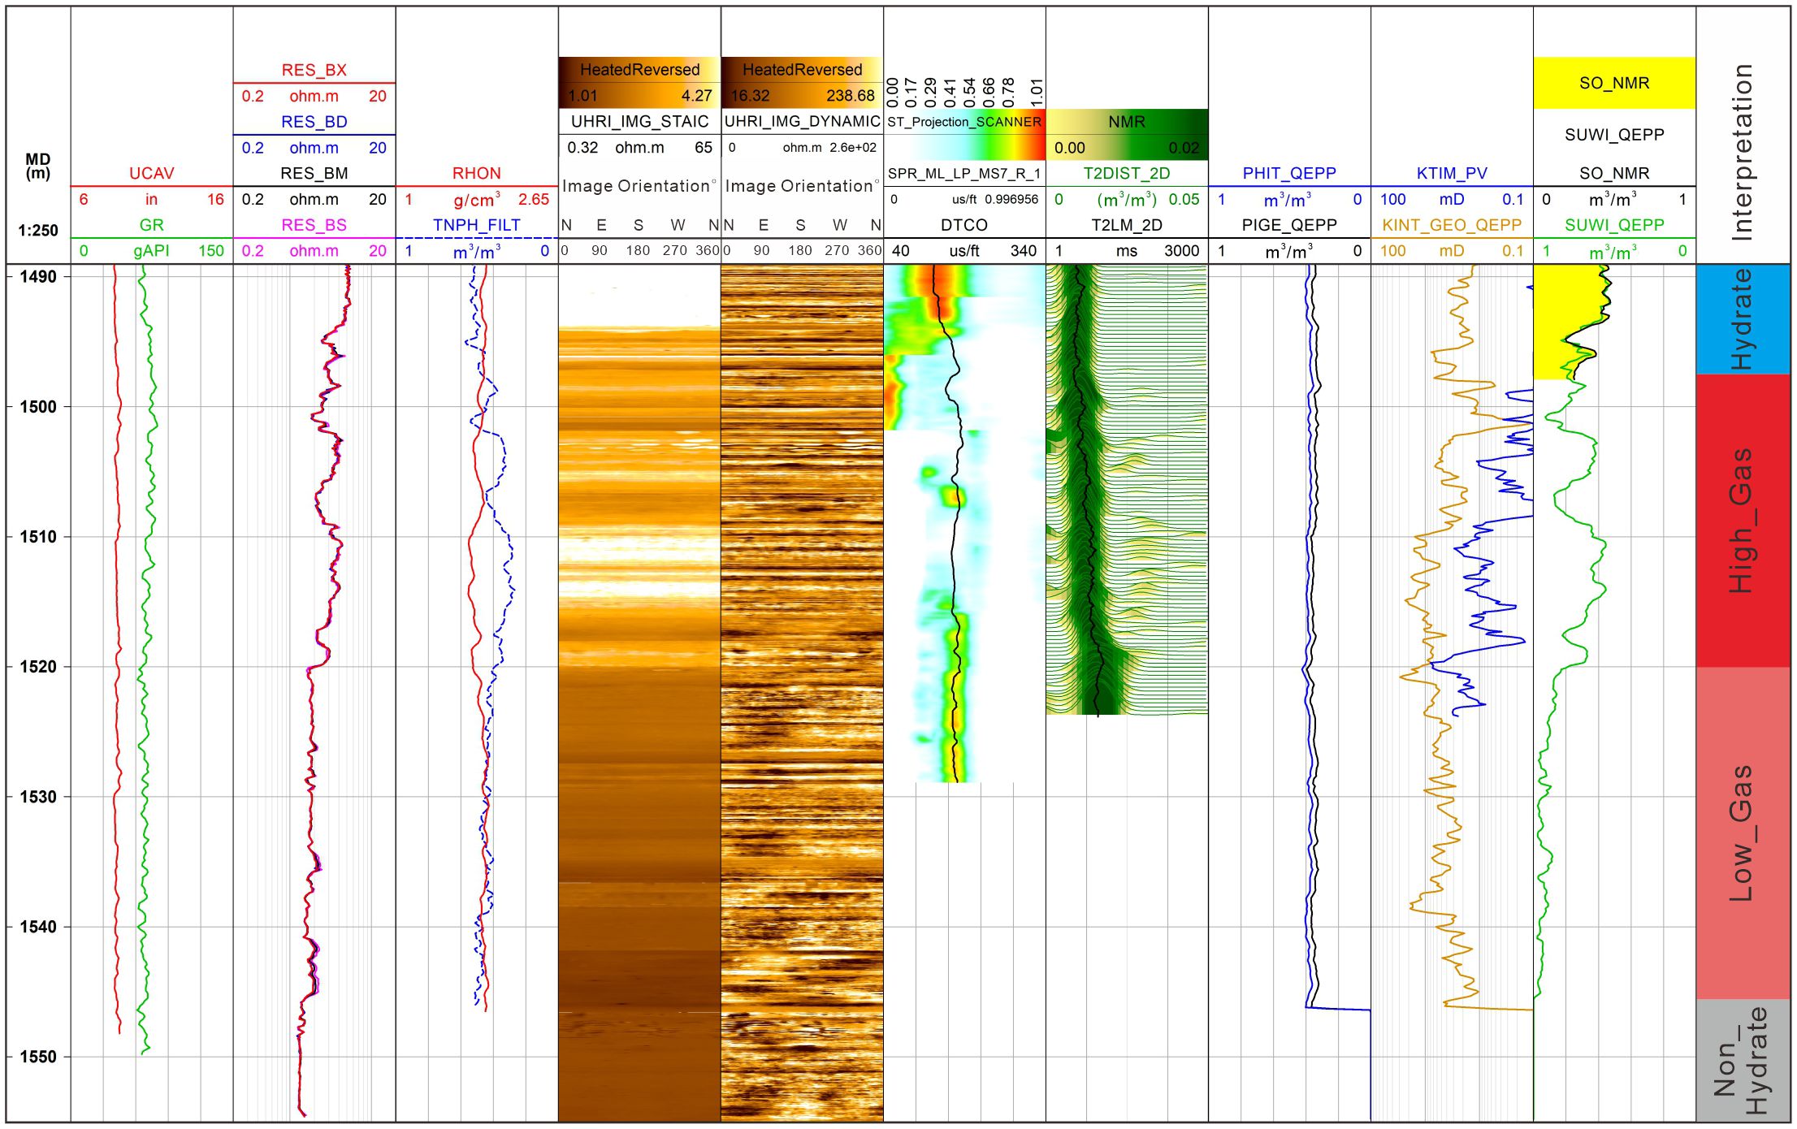This screenshot has width=1797, height=1129.
Task: Click the MD (m) depth header
Action: point(38,166)
